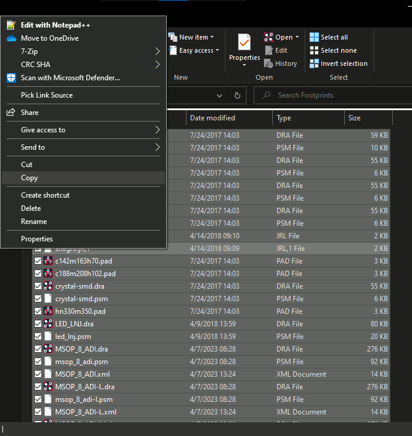Focus the Search Footprints field
Image resolution: width=412 pixels, height=436 pixels.
point(333,95)
